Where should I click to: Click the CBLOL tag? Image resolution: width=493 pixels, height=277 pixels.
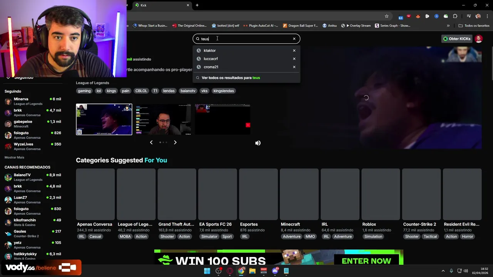(141, 91)
